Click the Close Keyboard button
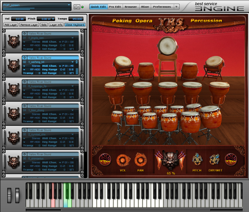The height and width of the screenshot is (212, 249). coord(75,25)
